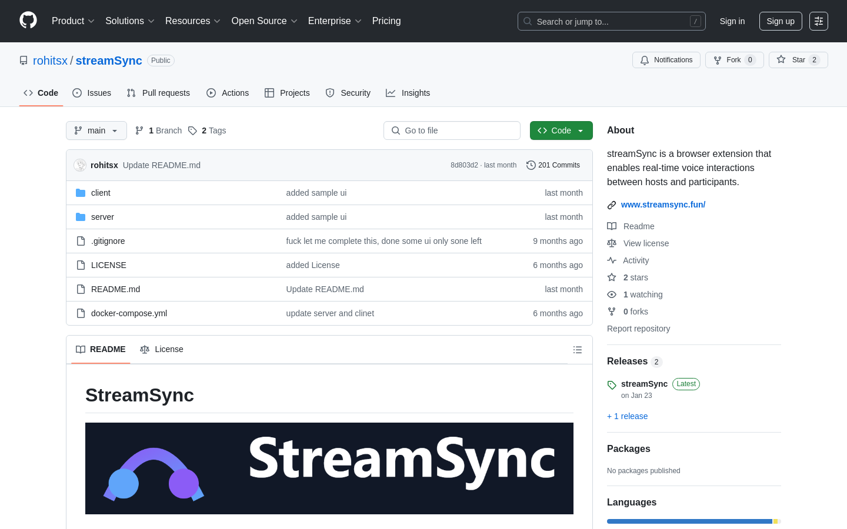Click the docker-compose.yml file icon

tap(81, 313)
